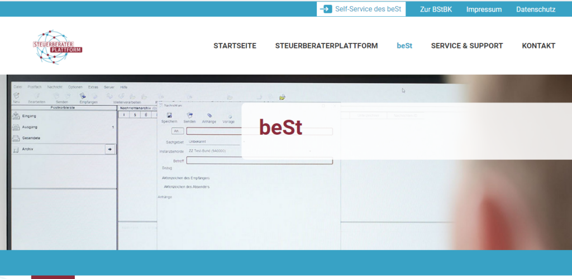The image size is (572, 279).
Task: Click the Steuerberaterplattform logo
Action: coord(58,47)
